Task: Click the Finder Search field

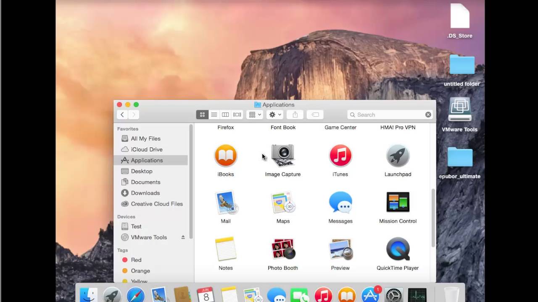Action: tap(390, 115)
